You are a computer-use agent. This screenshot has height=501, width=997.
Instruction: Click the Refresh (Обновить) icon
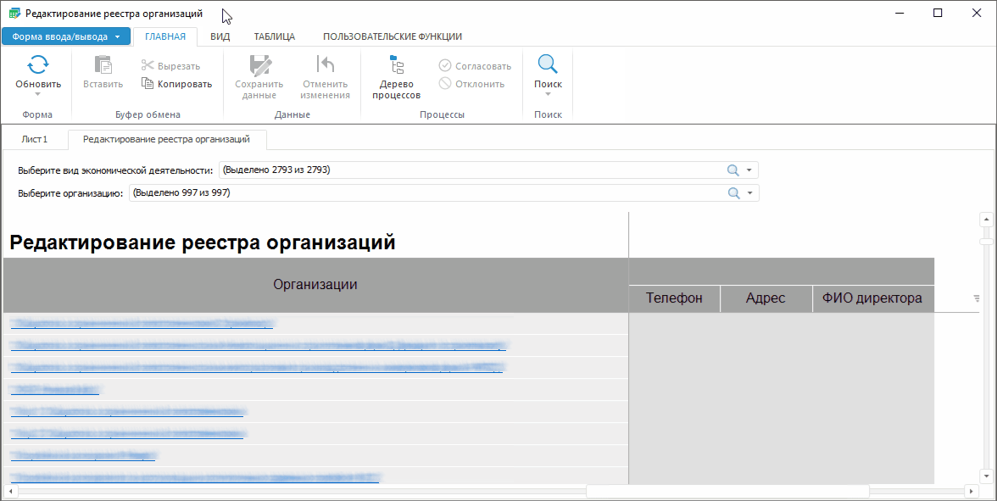[x=38, y=65]
